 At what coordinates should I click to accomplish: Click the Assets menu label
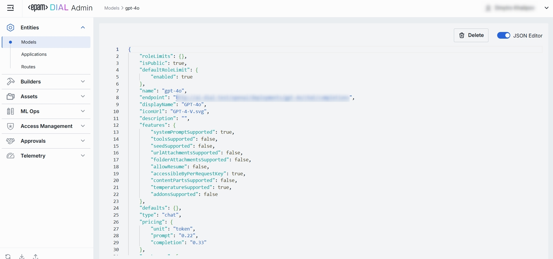coord(29,97)
